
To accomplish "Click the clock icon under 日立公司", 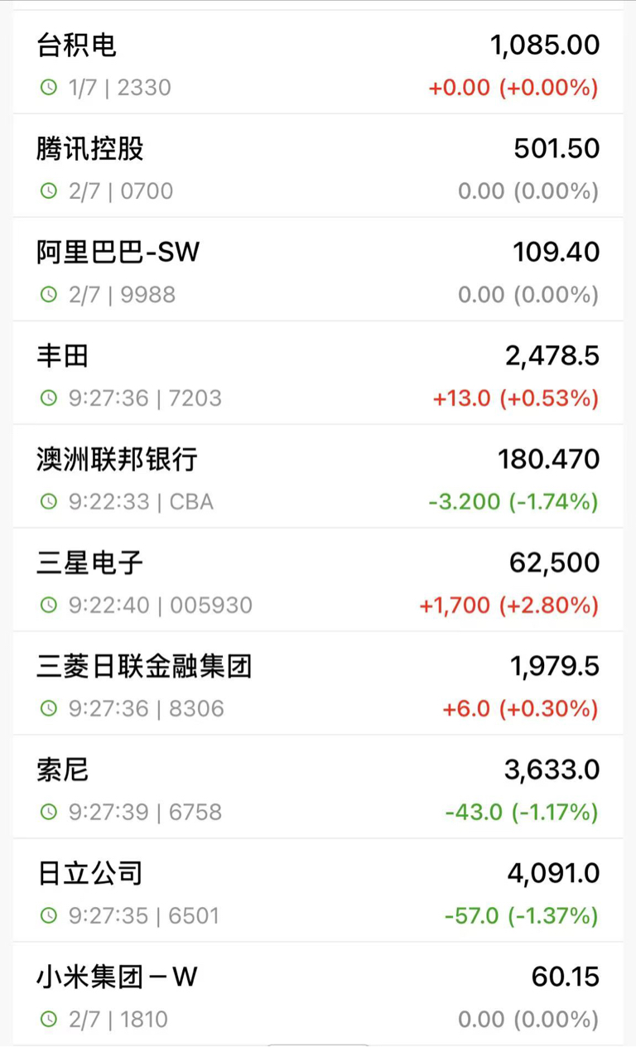I will (49, 916).
